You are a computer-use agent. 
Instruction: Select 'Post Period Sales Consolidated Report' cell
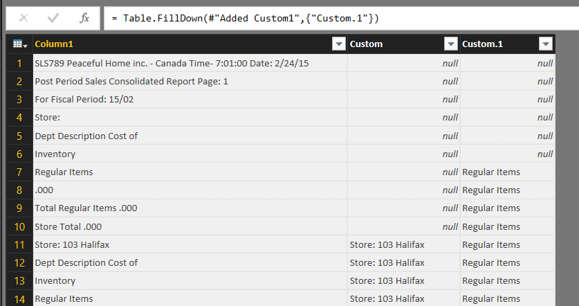[x=131, y=81]
